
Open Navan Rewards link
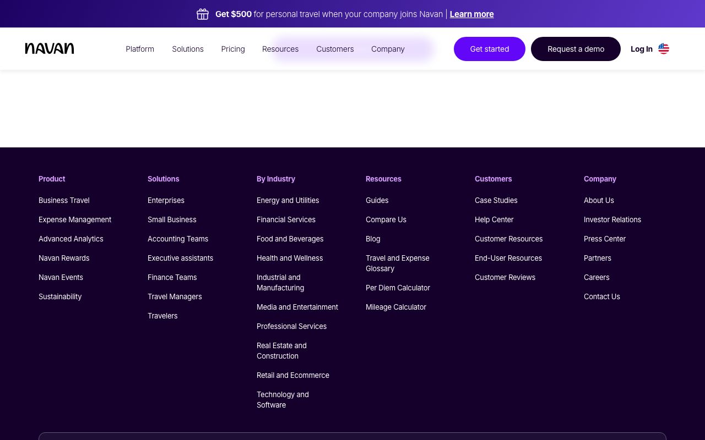[x=64, y=258]
